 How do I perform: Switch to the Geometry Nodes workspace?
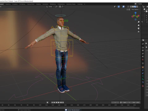pos(71,4)
